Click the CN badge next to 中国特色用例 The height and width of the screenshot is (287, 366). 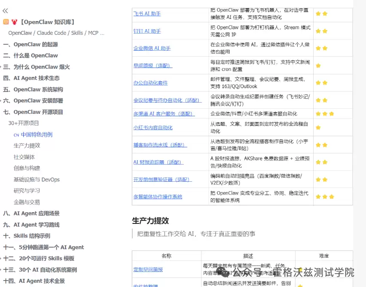(16, 135)
